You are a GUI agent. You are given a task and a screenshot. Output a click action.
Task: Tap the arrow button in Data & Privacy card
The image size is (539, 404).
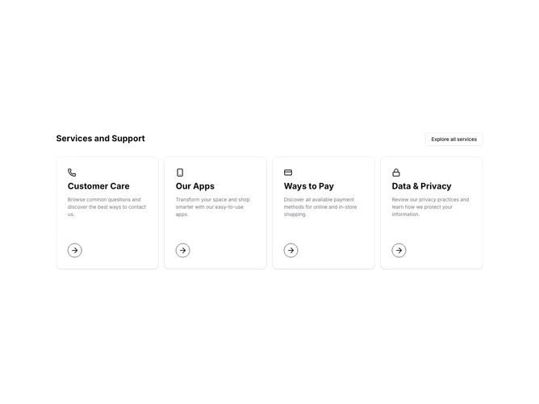pyautogui.click(x=399, y=251)
